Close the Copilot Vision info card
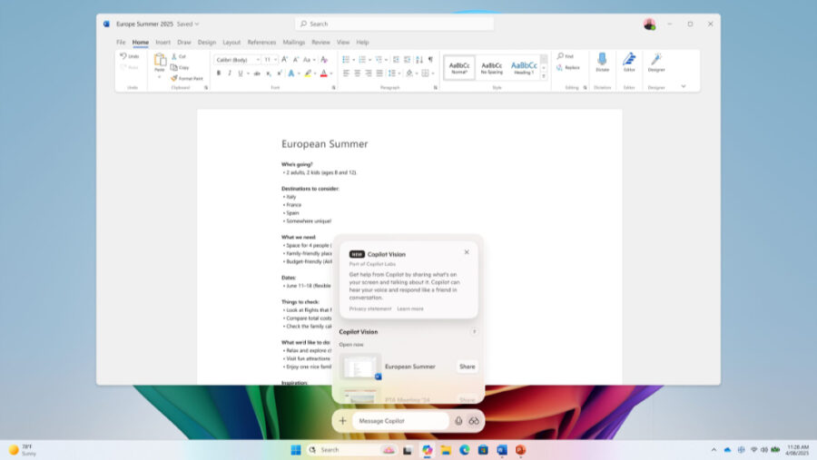Viewport: 817px width, 460px height. [467, 252]
